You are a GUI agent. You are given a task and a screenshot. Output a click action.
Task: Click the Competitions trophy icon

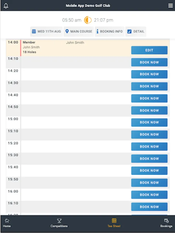pyautogui.click(x=59, y=221)
